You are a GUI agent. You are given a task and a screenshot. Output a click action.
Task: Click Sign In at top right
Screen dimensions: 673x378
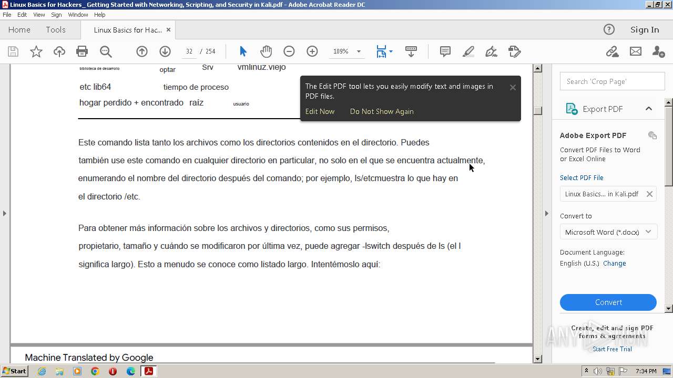point(645,30)
